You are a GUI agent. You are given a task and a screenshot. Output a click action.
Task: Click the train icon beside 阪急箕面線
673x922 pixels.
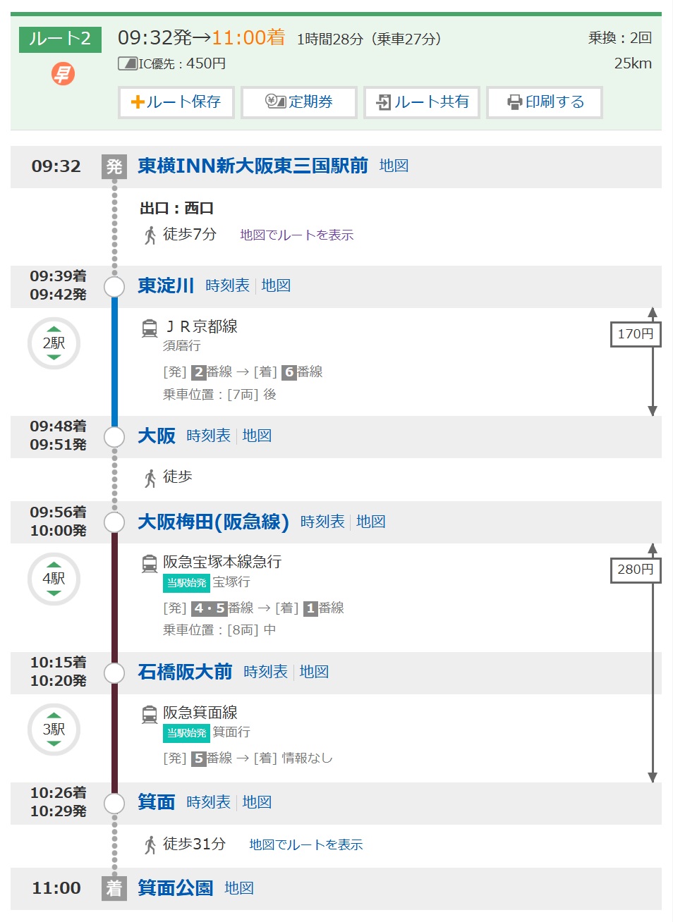click(x=150, y=714)
